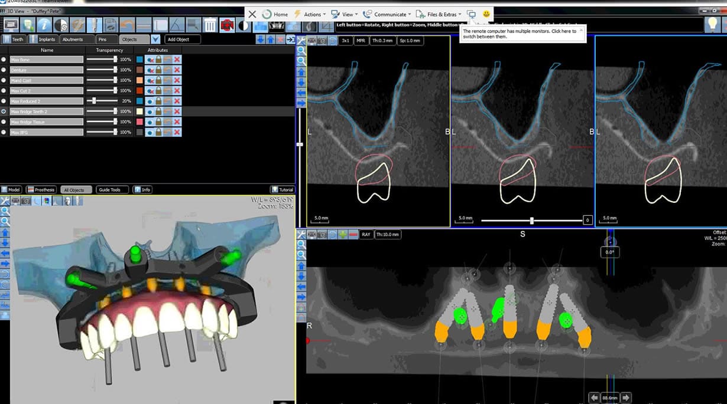Select the Max Bone radio button

(4, 60)
